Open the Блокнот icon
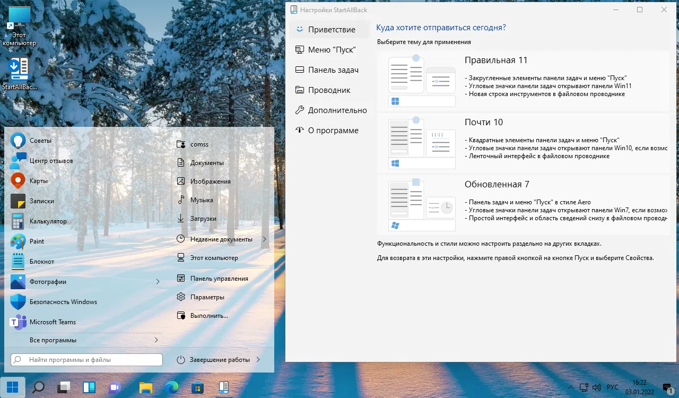This screenshot has height=398, width=679. pos(19,262)
